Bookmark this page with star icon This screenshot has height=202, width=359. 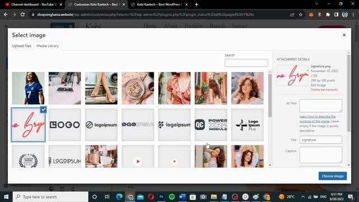(x=301, y=15)
